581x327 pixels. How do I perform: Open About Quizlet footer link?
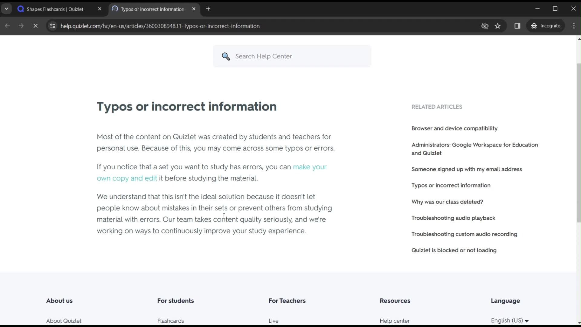(64, 321)
